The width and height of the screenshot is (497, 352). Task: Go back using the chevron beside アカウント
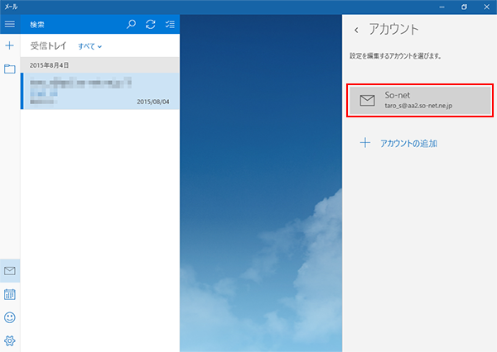tap(357, 30)
